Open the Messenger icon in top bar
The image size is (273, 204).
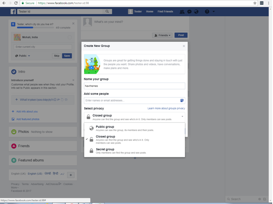(x=189, y=12)
